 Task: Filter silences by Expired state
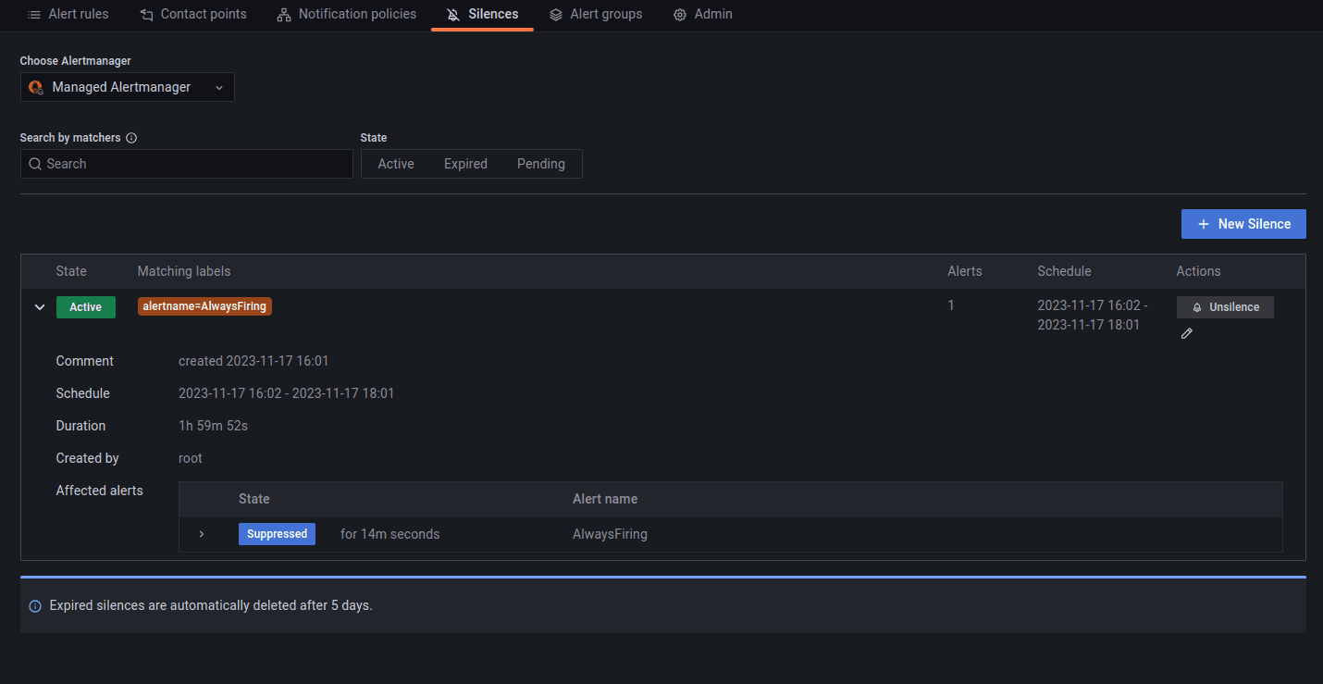[x=465, y=164]
